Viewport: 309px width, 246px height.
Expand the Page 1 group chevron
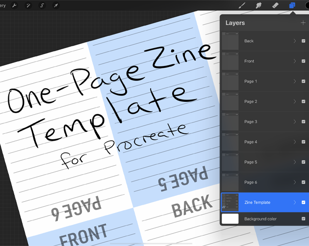coord(295,81)
